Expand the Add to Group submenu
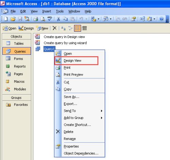Image resolution: width=170 pixels, height=160 pixels. [102, 118]
